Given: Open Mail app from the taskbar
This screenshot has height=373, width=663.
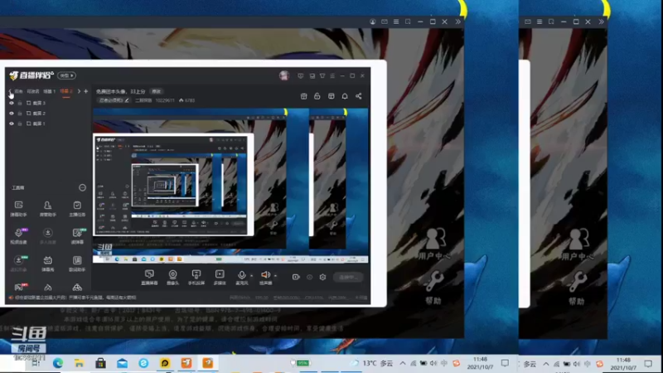Looking at the screenshot, I should [x=122, y=363].
